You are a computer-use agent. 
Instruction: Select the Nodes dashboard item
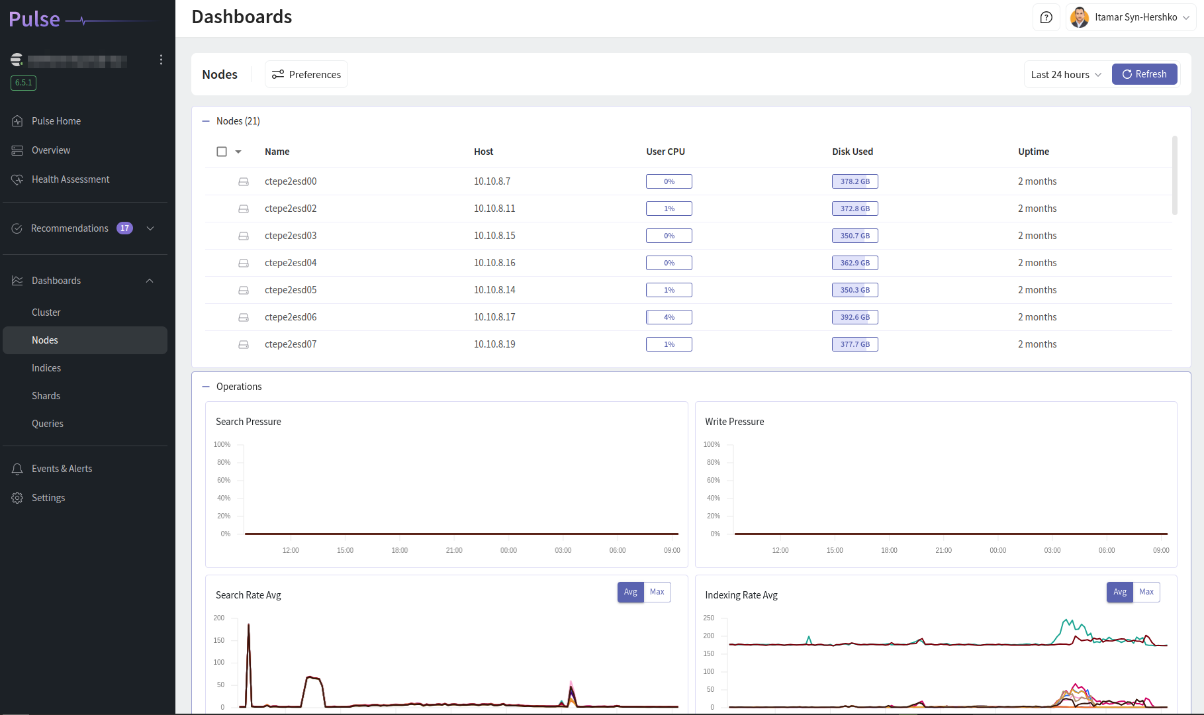85,340
